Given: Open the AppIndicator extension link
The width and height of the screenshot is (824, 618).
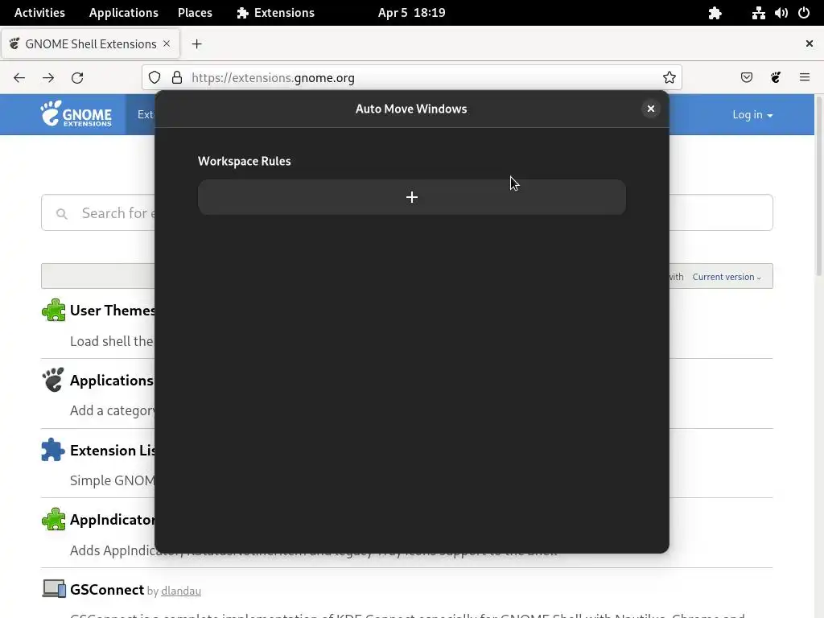Looking at the screenshot, I should coord(113,520).
